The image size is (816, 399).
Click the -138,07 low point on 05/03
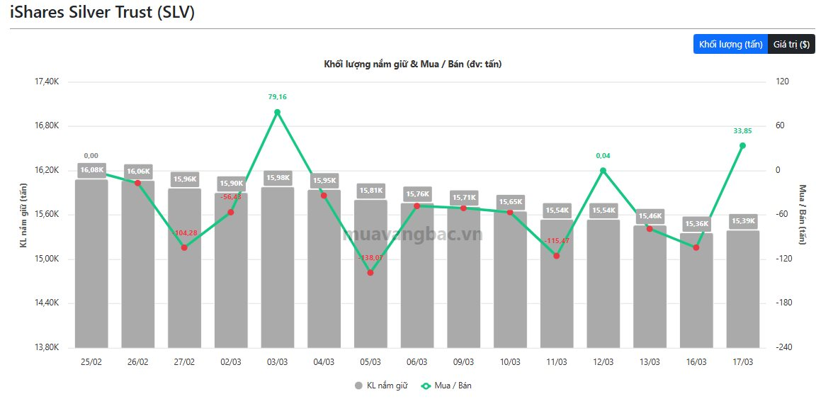click(370, 272)
